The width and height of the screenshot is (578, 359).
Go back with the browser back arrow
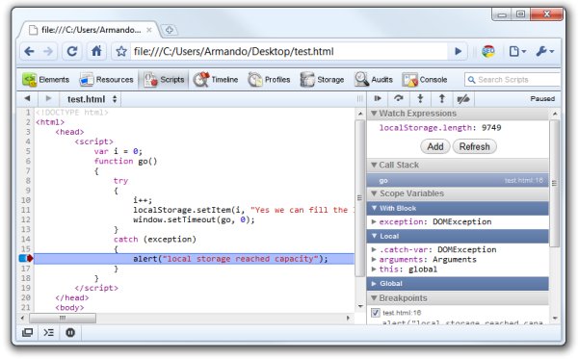[x=29, y=51]
